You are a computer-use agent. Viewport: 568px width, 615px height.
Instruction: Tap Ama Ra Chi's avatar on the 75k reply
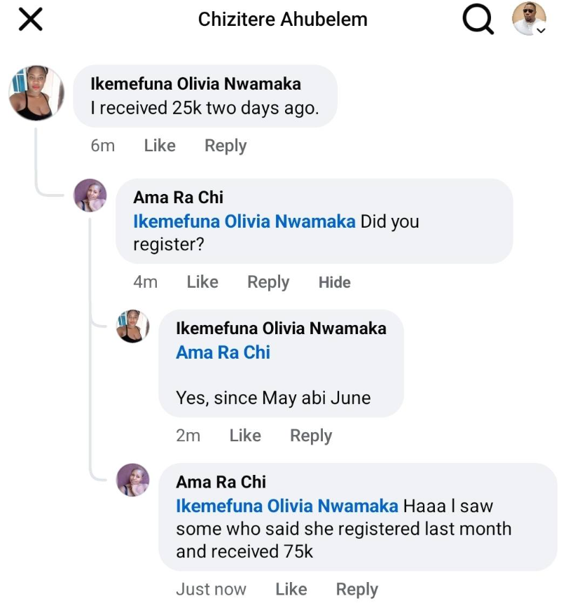[x=133, y=481]
